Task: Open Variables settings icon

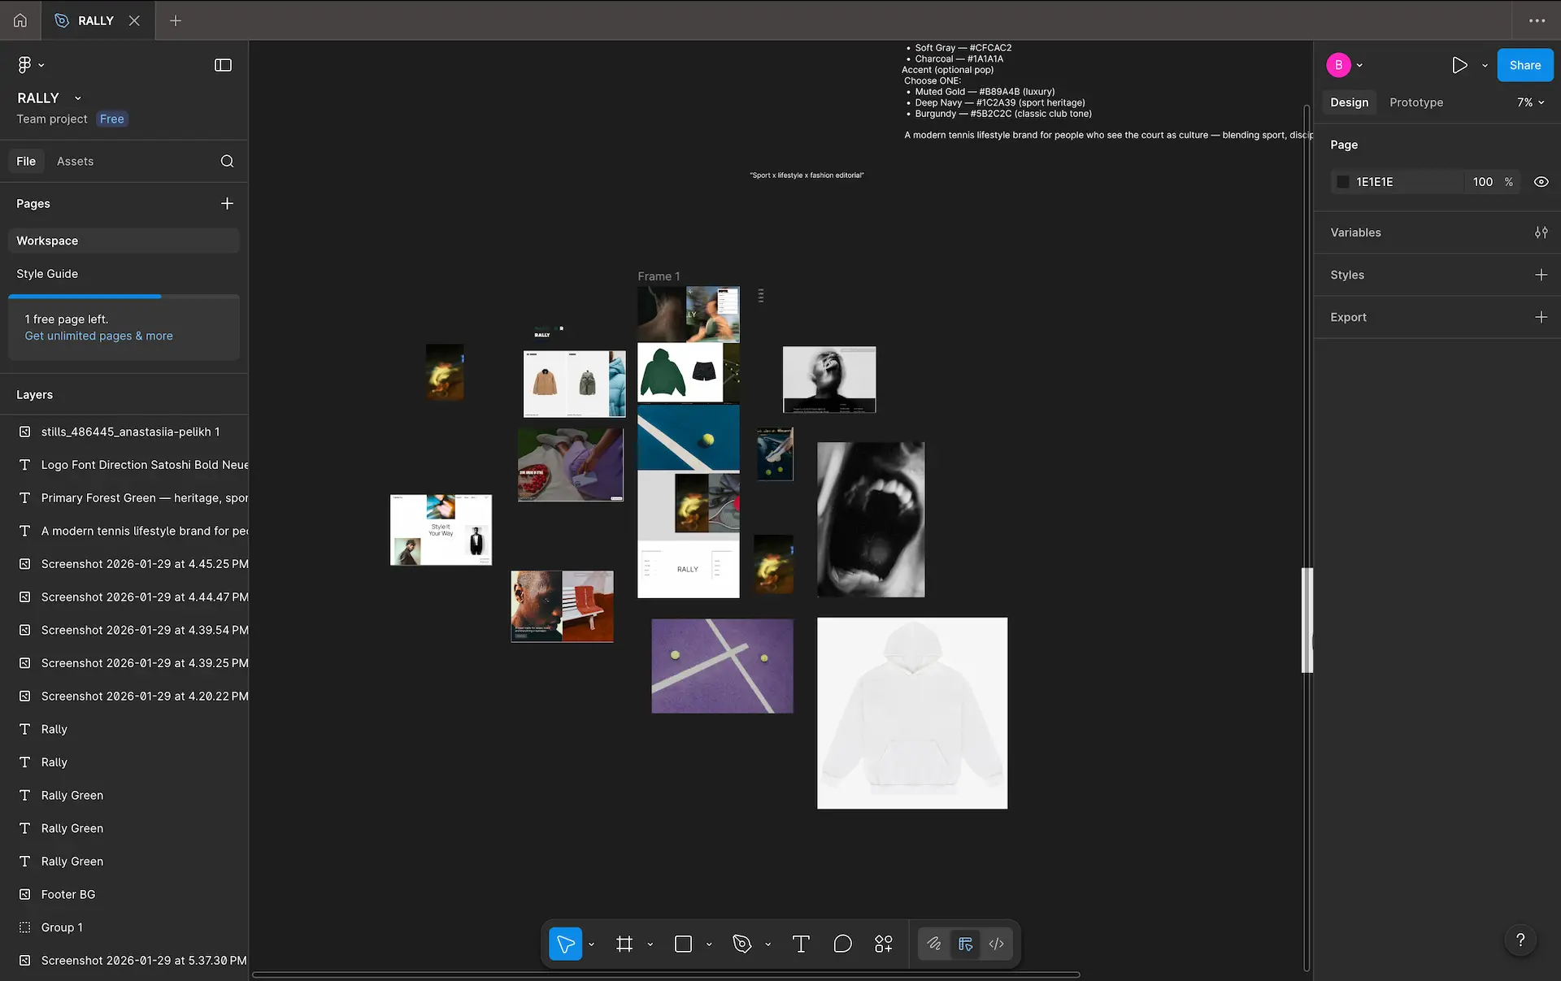Action: click(x=1541, y=232)
